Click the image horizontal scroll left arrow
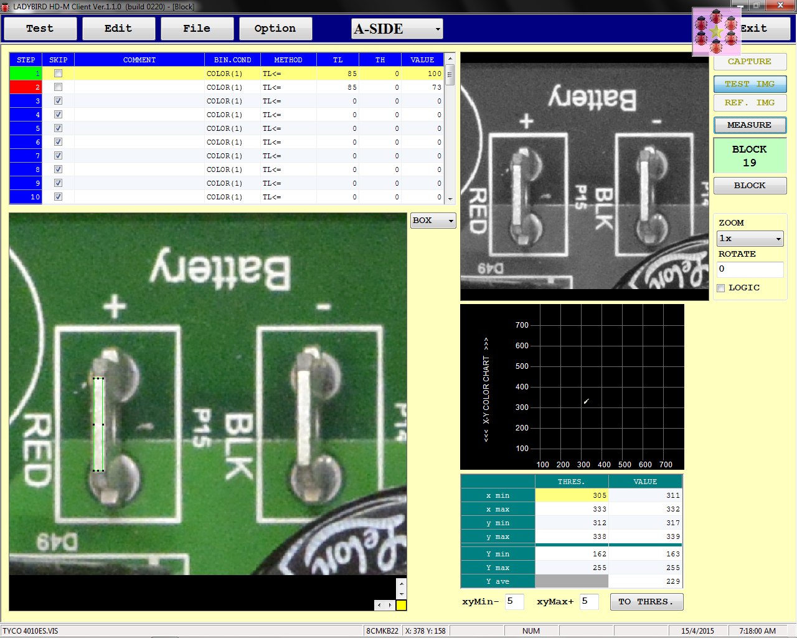Screen dimensions: 797x638 (380, 605)
